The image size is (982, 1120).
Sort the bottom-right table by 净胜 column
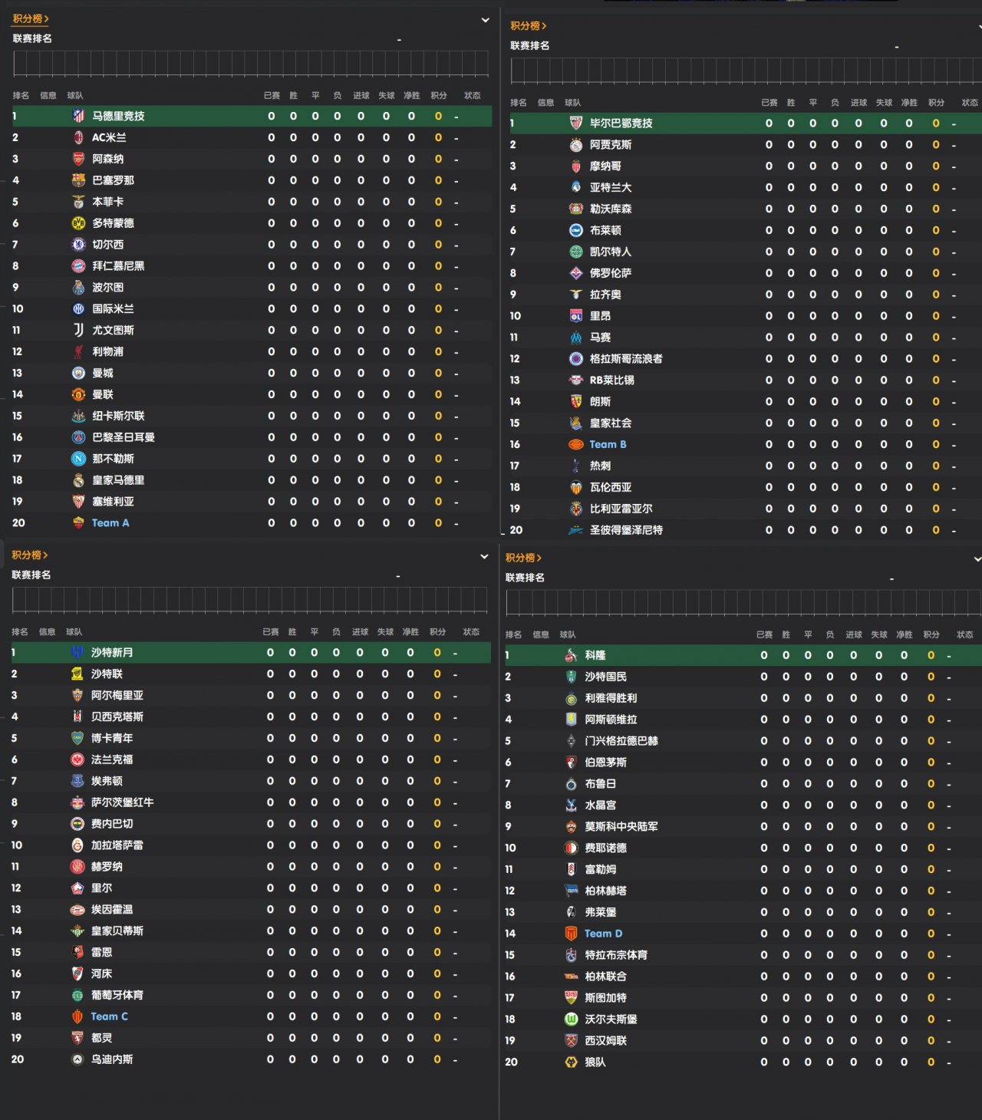point(905,635)
